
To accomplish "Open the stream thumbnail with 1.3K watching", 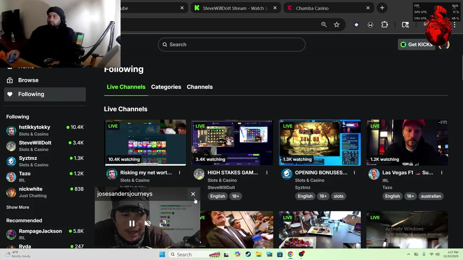I will tap(320, 143).
